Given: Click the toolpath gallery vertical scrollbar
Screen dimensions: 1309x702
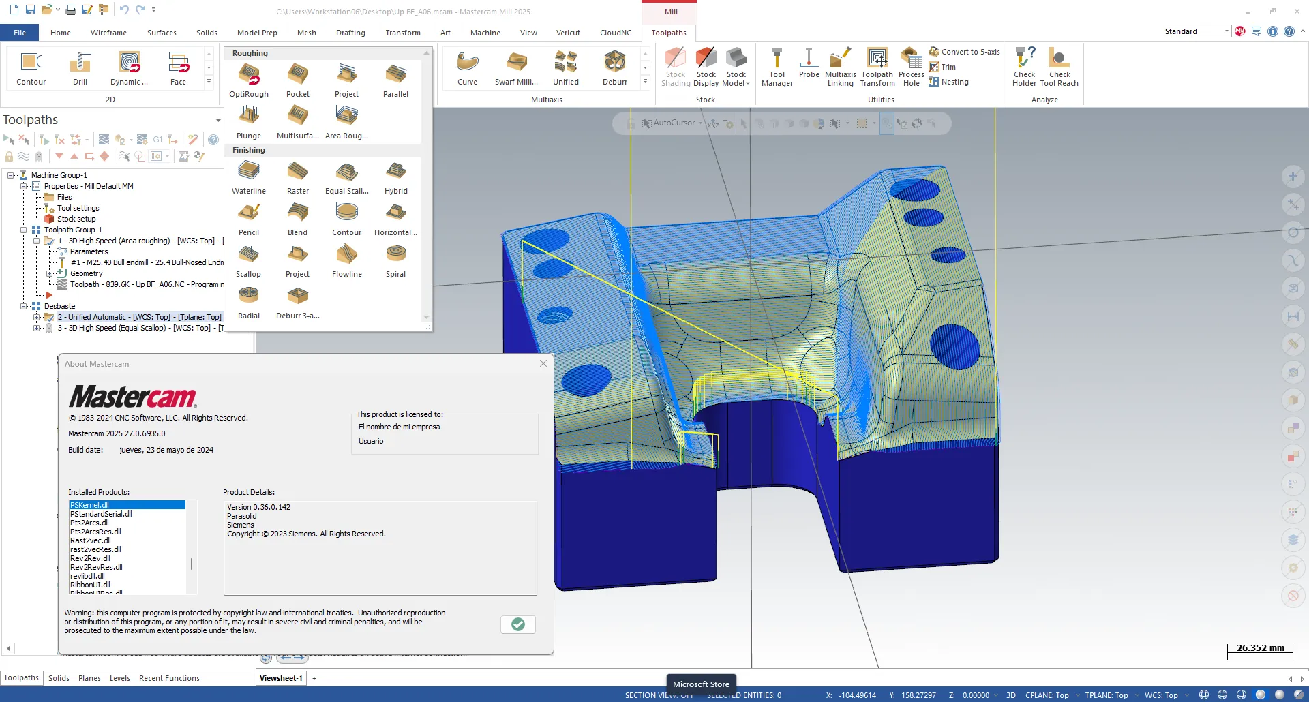Looking at the screenshot, I should coord(427,185).
